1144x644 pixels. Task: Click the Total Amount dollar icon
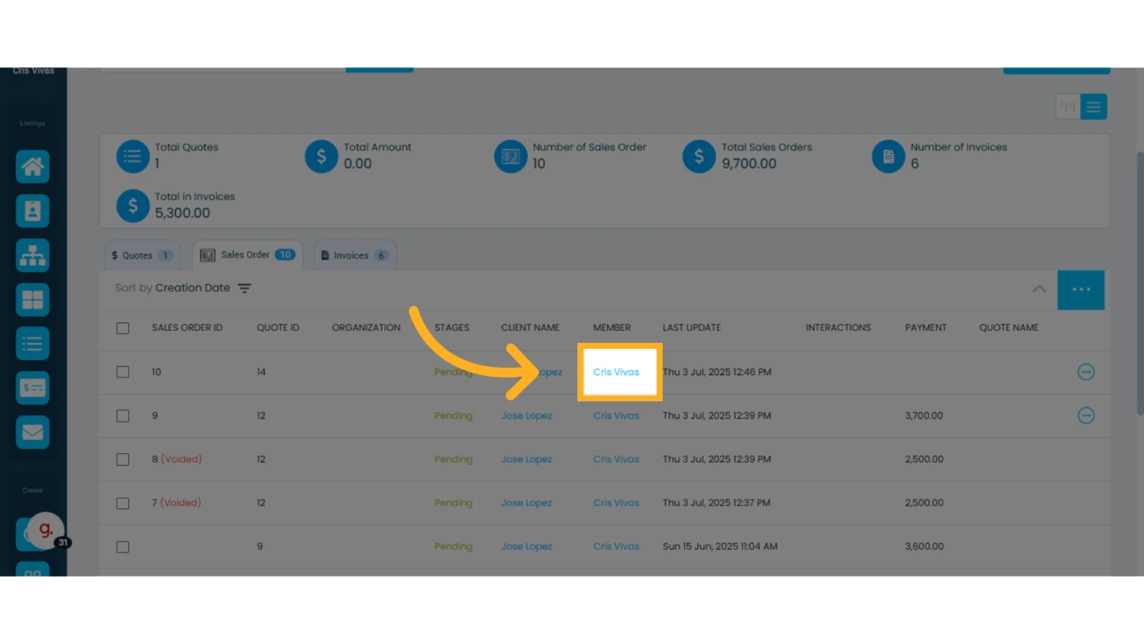[322, 157]
